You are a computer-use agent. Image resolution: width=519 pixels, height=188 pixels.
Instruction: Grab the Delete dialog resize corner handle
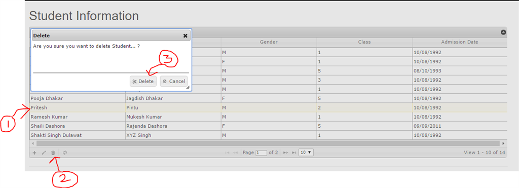pos(188,88)
